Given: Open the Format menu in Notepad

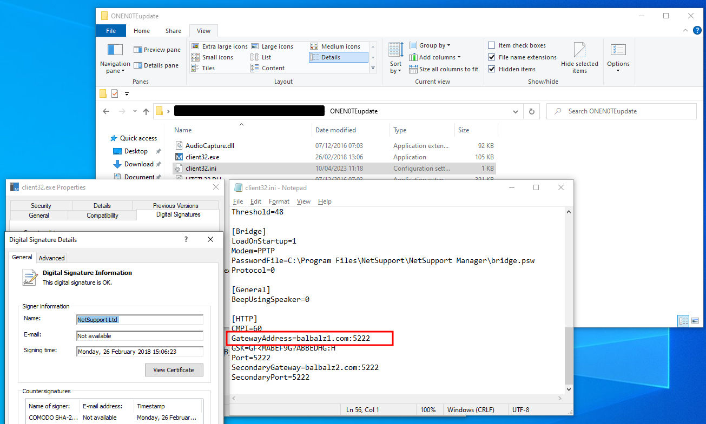Looking at the screenshot, I should (279, 201).
